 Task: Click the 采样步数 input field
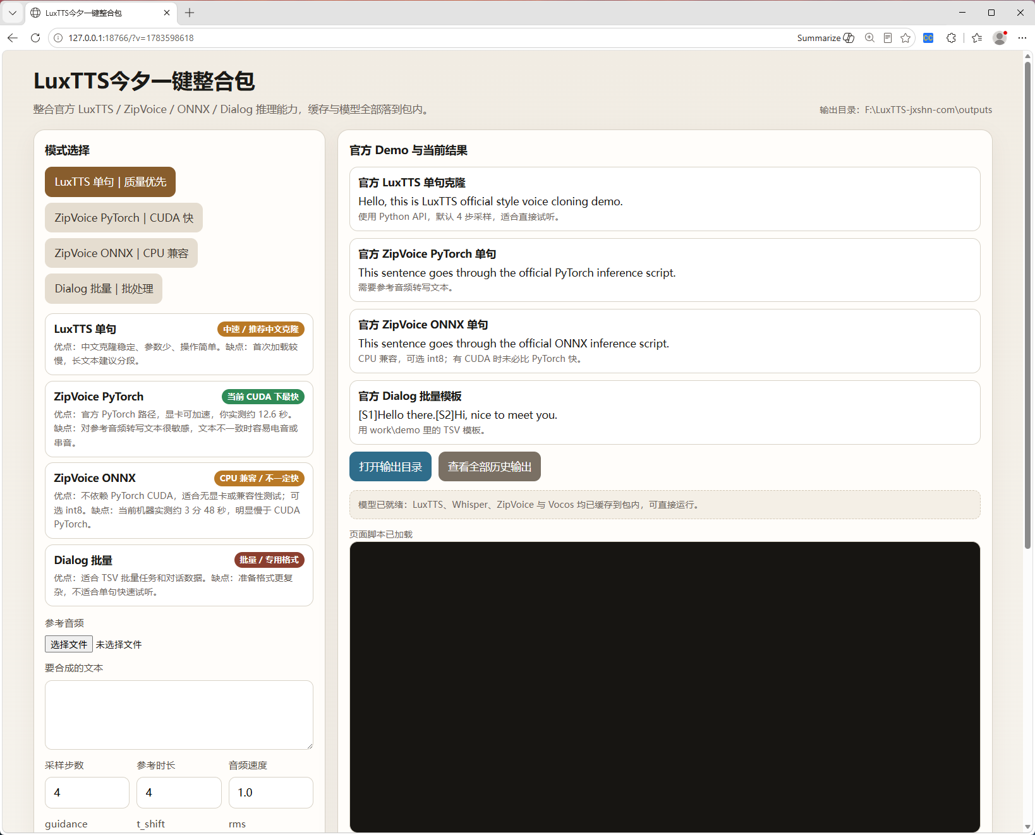[x=87, y=793]
